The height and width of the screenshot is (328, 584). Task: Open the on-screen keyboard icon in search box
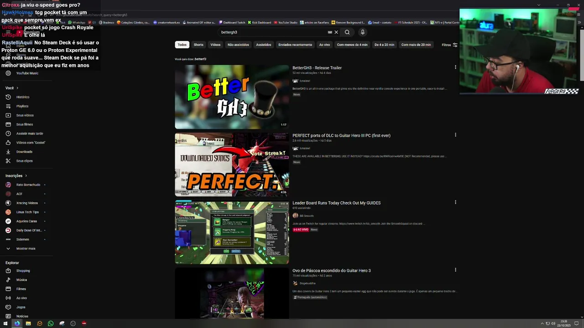[x=330, y=32]
